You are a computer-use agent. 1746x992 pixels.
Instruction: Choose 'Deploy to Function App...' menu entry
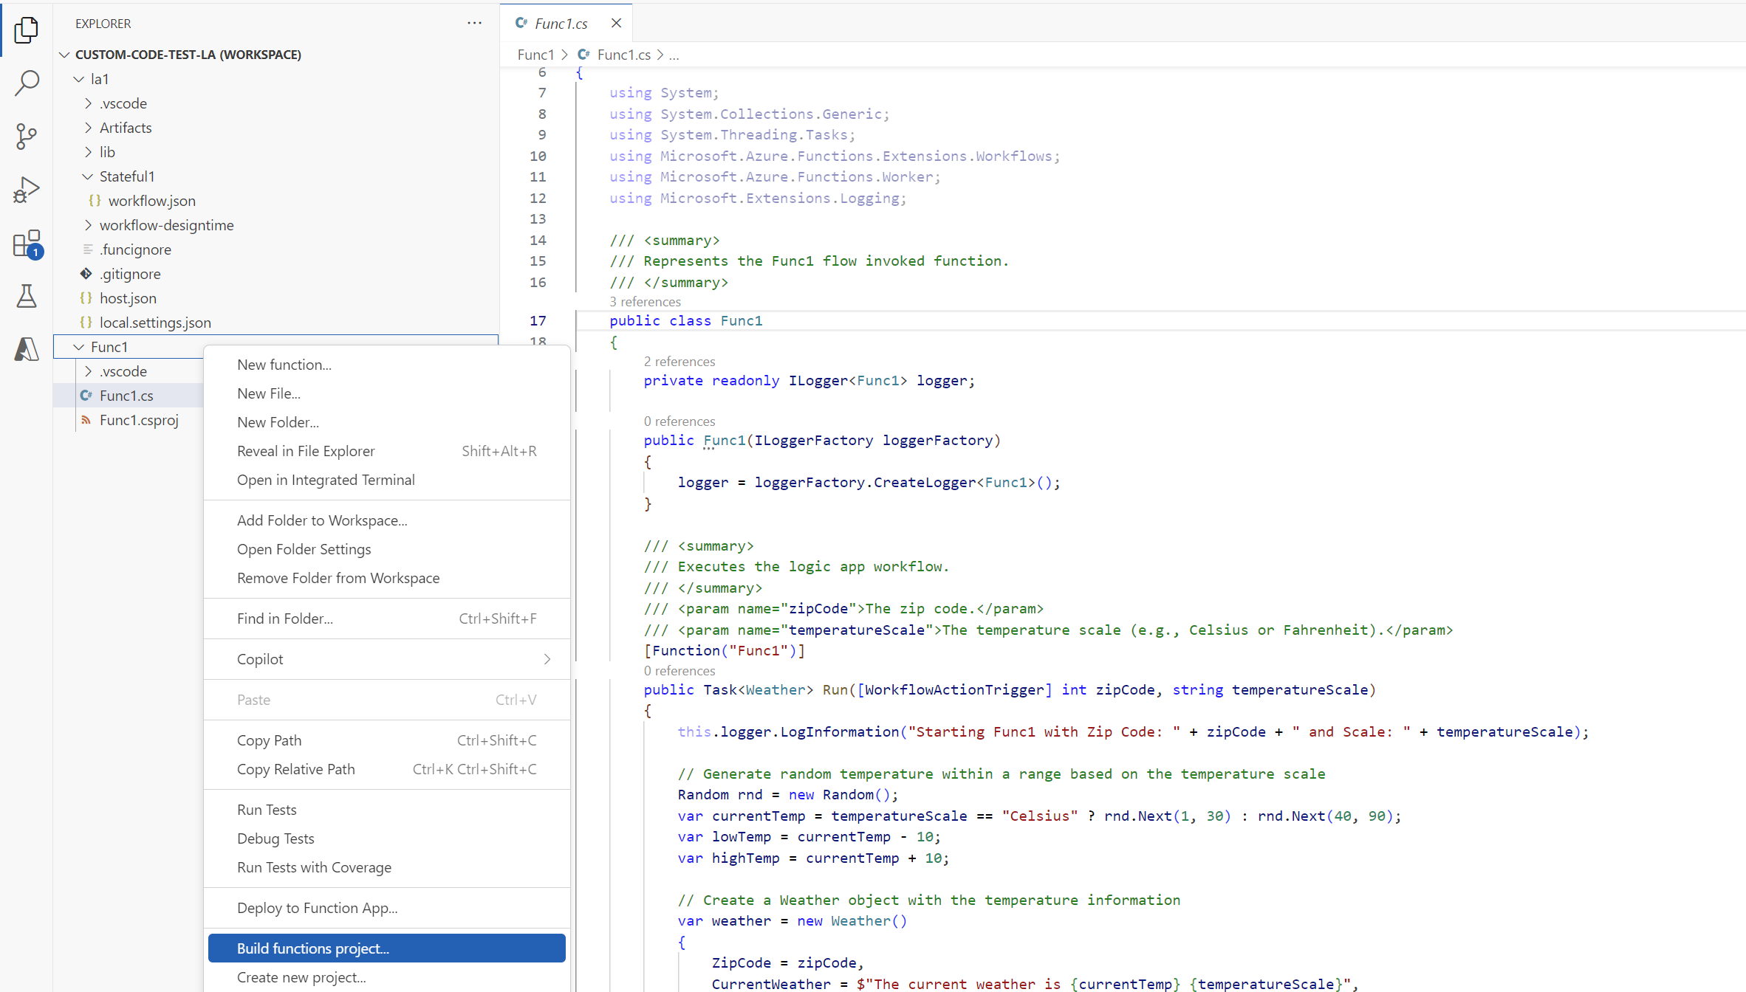[x=316, y=908]
